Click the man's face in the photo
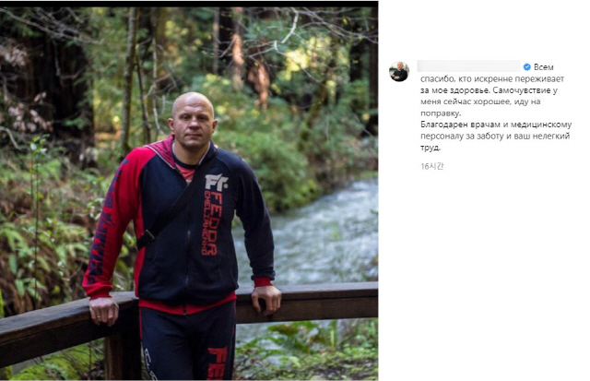 click(x=193, y=123)
